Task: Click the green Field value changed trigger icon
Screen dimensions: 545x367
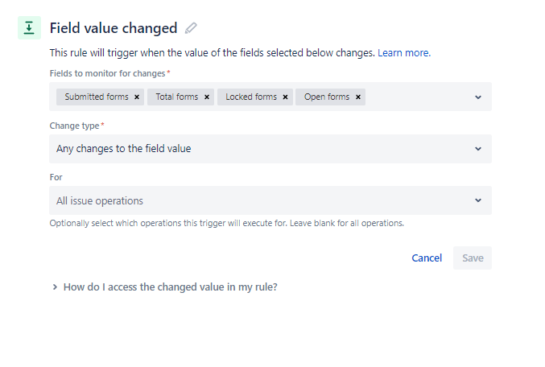Action: pyautogui.click(x=29, y=28)
